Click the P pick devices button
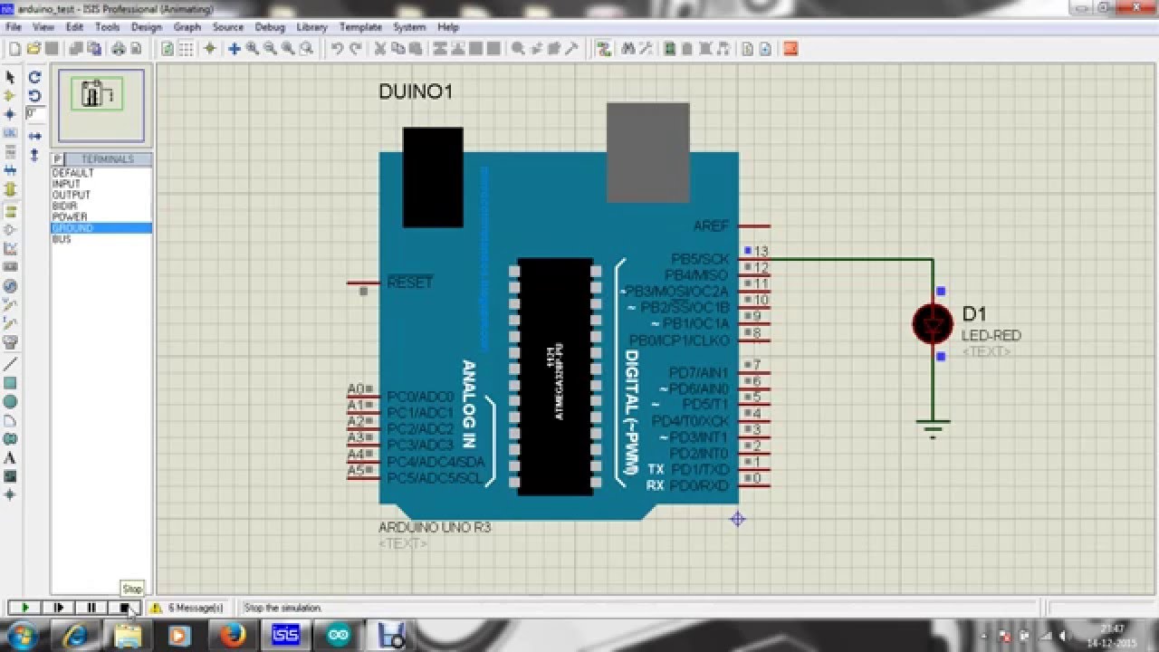 (x=58, y=159)
